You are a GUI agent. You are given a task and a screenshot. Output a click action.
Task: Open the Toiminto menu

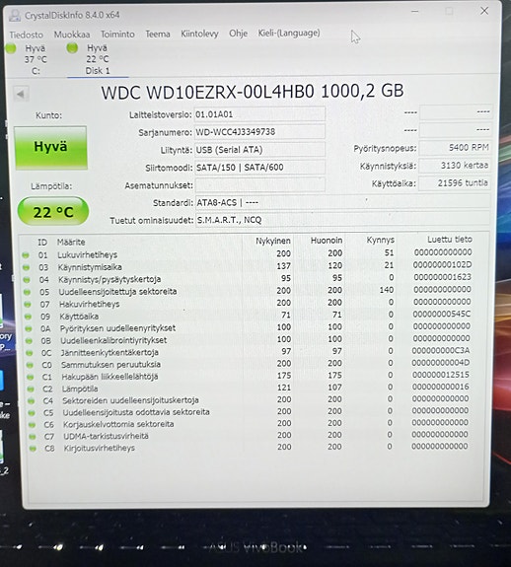[117, 34]
